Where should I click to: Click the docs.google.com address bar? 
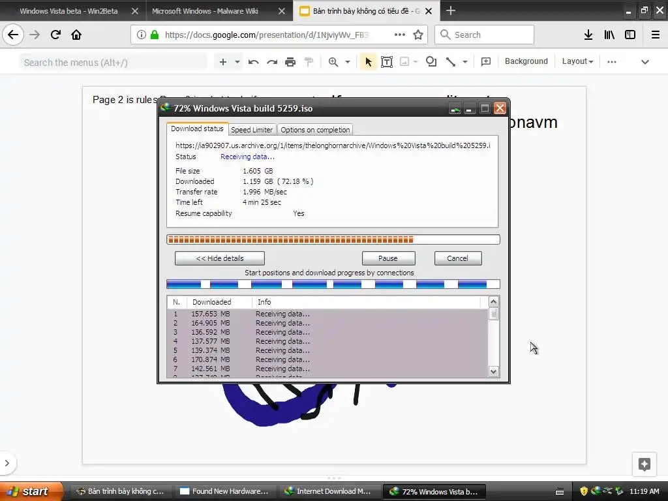(x=279, y=35)
